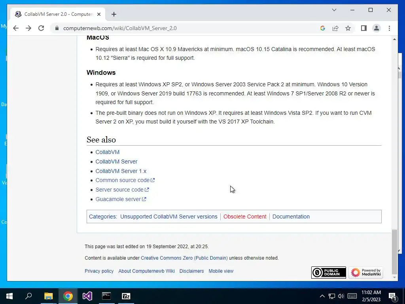Expand the tab search dropdown
Image resolution: width=405 pixels, height=304 pixels.
point(334,10)
